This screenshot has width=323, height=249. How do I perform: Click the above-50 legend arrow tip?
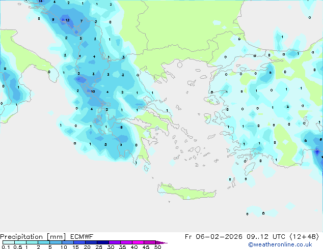tap(162, 242)
